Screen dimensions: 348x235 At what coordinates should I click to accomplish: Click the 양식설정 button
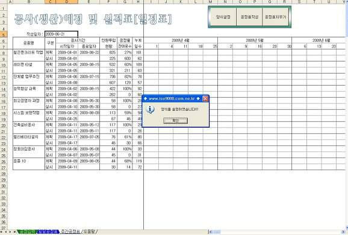223,17
